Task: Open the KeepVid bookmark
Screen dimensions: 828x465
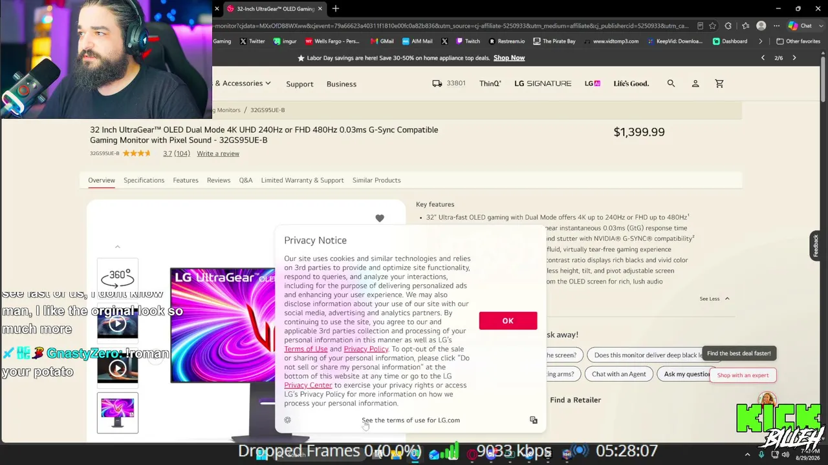Action: point(674,41)
